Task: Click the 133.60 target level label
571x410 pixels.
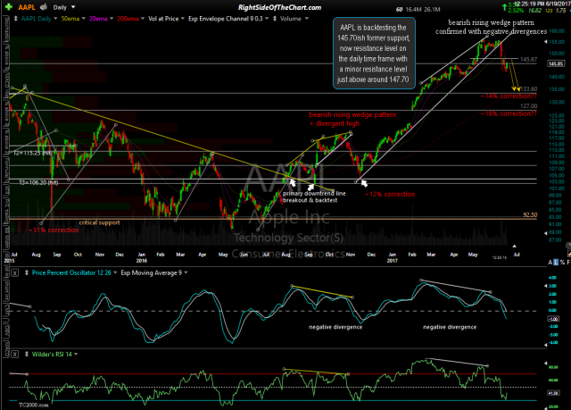Action: 529,89
